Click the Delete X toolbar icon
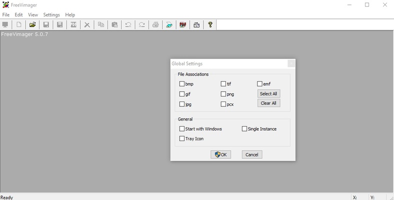 click(x=87, y=24)
